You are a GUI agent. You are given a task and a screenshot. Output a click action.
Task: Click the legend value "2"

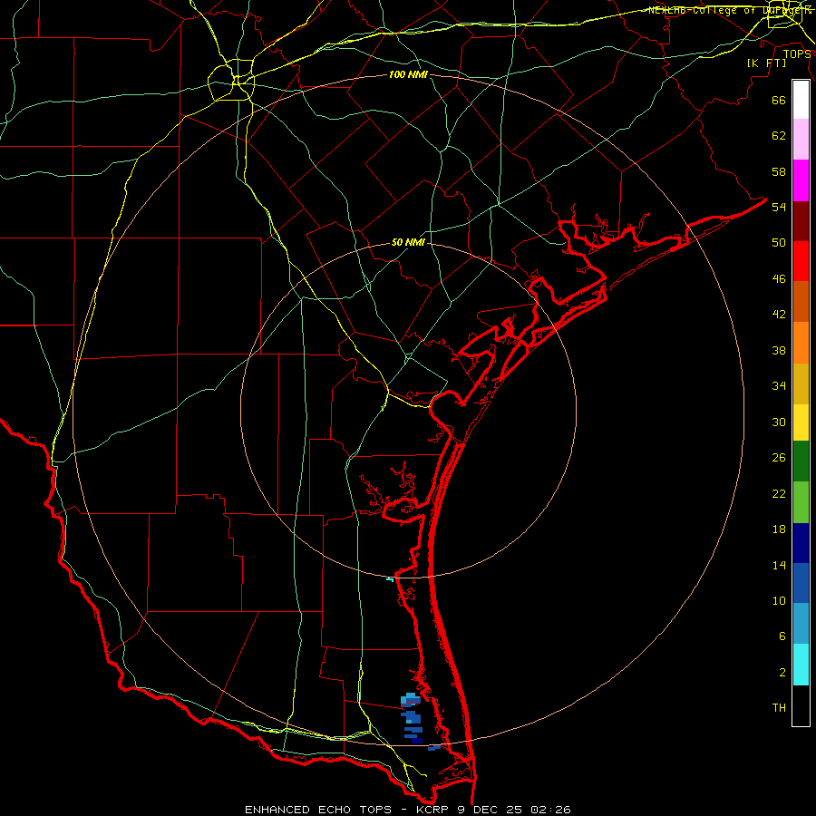coord(782,673)
